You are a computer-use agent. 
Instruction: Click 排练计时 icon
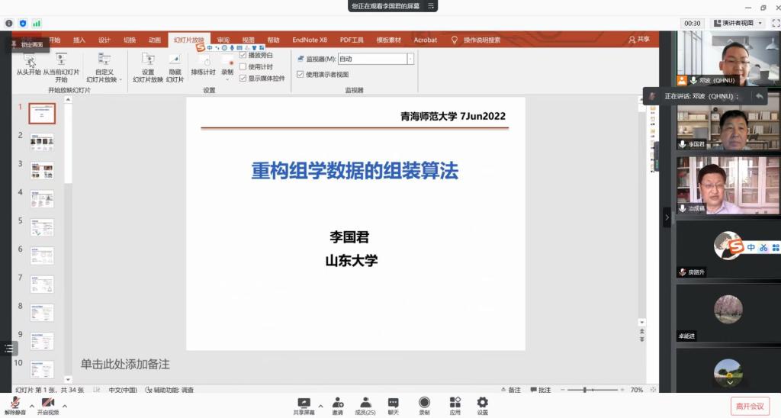tap(203, 61)
